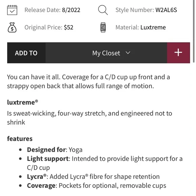
Task: Click the chevron next to My Closet
Action: [x=128, y=53]
